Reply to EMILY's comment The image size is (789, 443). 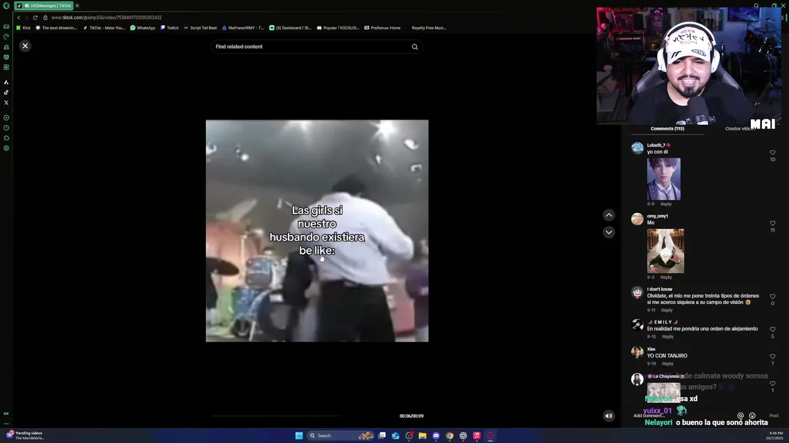(x=668, y=337)
